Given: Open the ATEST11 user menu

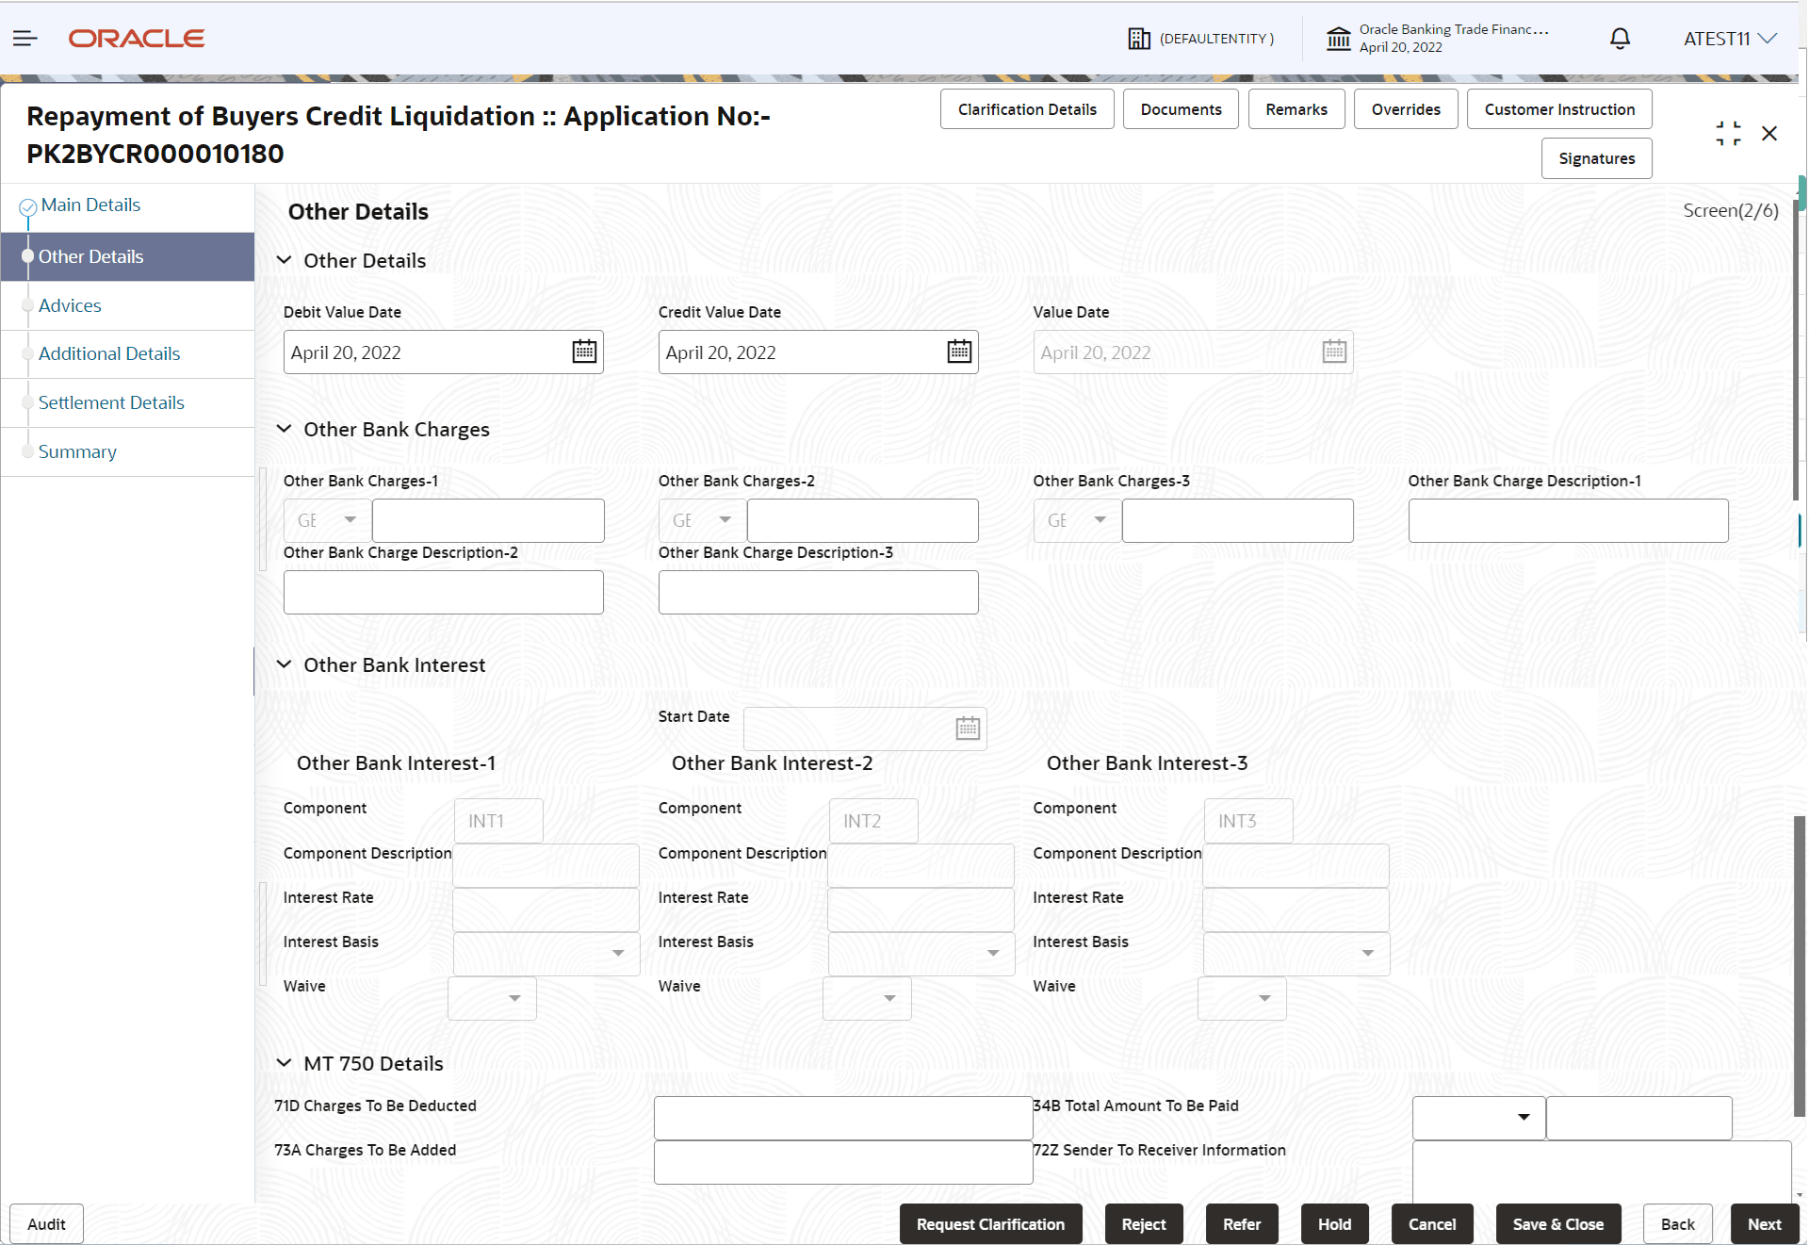Looking at the screenshot, I should coord(1730,39).
